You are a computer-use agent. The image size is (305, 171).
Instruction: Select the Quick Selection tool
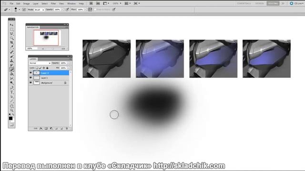click(11, 38)
